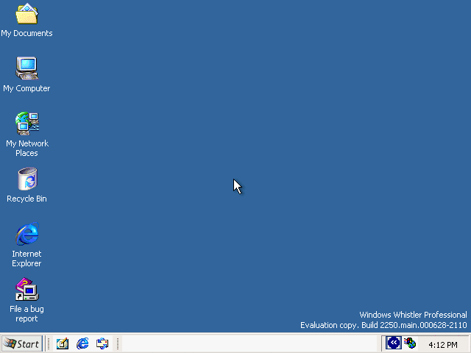This screenshot has height=353, width=471.
Task: Select the File a bug report shortcut
Action: 26,300
